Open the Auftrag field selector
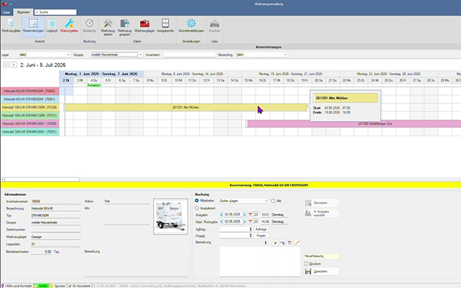The width and height of the screenshot is (461, 288). pyautogui.click(x=251, y=229)
